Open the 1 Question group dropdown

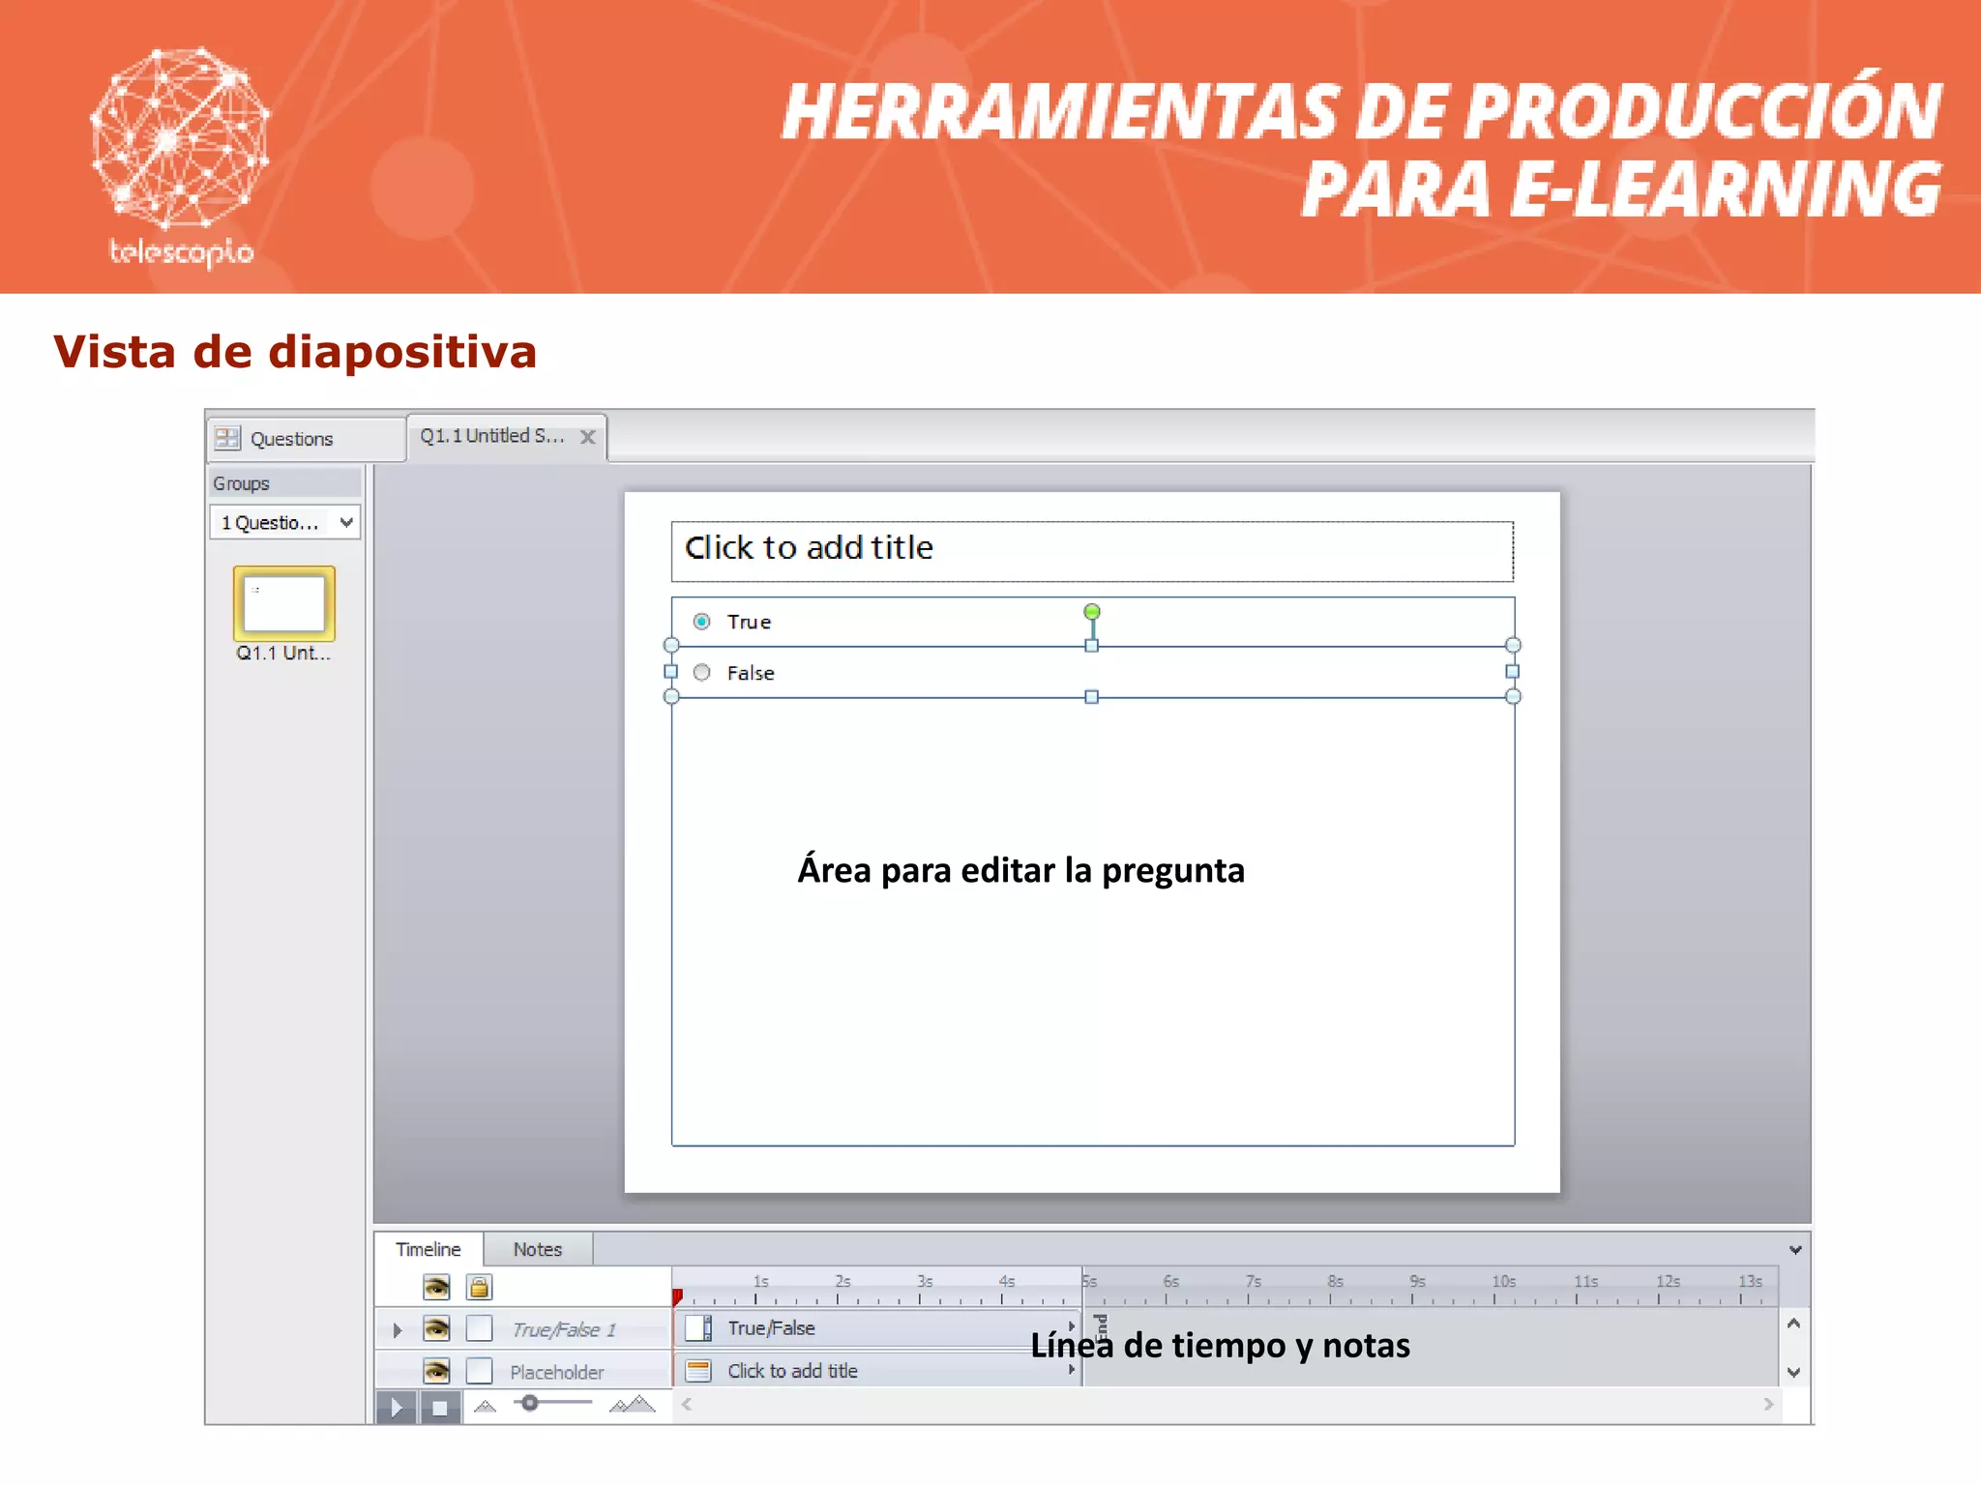pyautogui.click(x=284, y=522)
